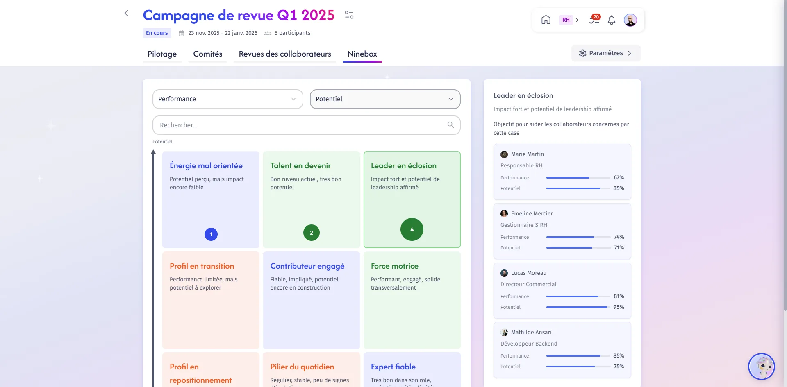Click the 5 participants label

click(292, 33)
